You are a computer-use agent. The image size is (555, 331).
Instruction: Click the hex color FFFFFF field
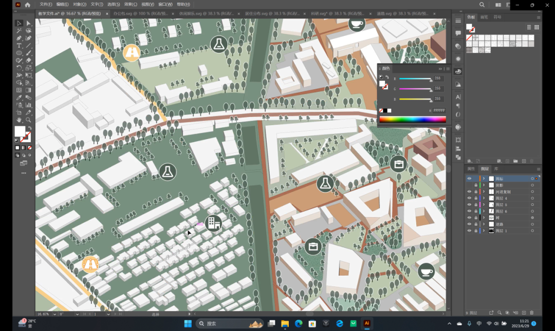pos(439,110)
